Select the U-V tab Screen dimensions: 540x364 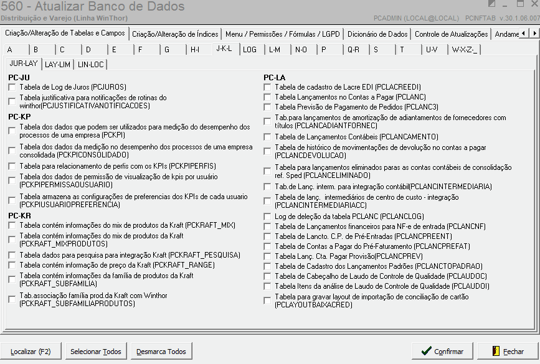pos(435,50)
